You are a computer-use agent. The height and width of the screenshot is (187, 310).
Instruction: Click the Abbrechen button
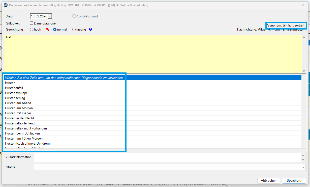click(x=268, y=180)
